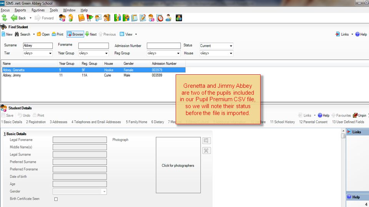Image resolution: width=369 pixels, height=207 pixels.
Task: Open the Tier dropdown
Action: click(x=38, y=53)
